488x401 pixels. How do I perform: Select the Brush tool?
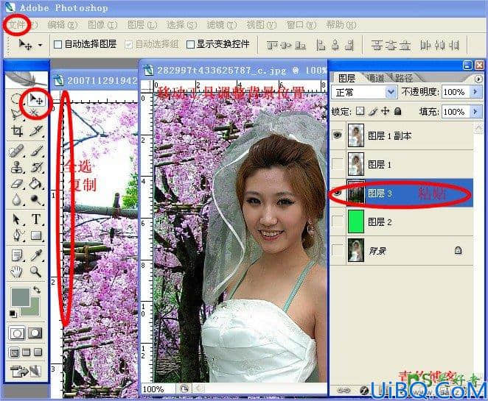[36, 150]
